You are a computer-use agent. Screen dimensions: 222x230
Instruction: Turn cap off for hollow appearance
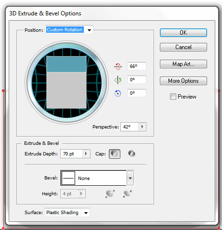click(131, 153)
